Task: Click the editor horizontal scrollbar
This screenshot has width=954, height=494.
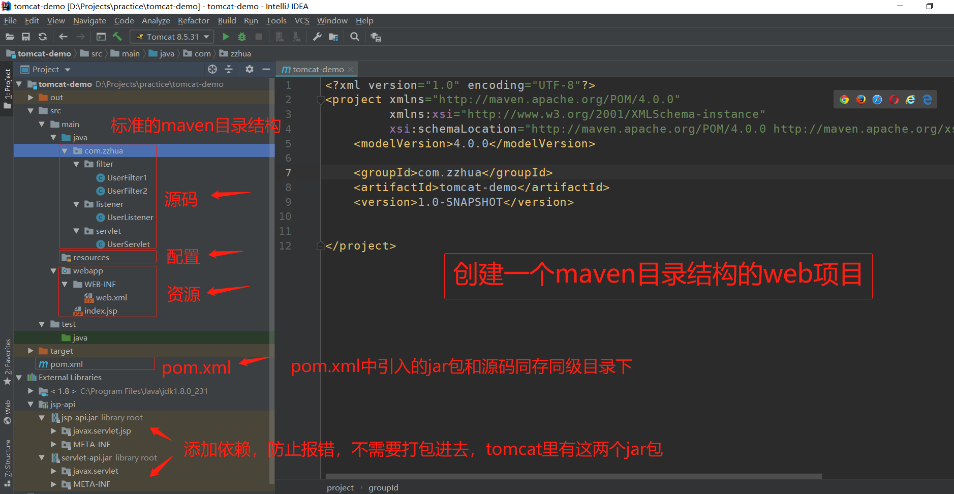Action: click(573, 476)
